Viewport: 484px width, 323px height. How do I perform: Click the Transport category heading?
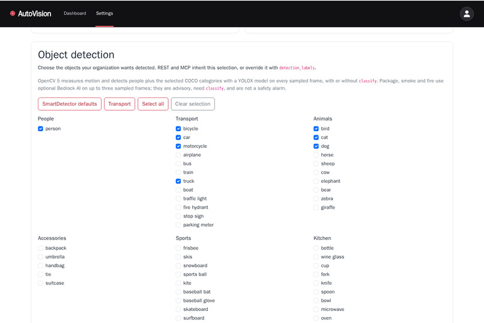tap(187, 118)
